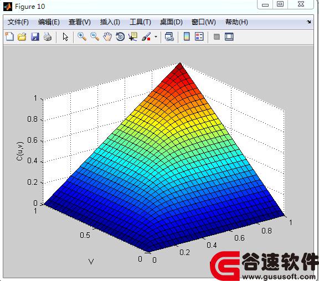Screen dimensions: 319x281
Task: Show plot tools and dock figure
Action: [229, 37]
